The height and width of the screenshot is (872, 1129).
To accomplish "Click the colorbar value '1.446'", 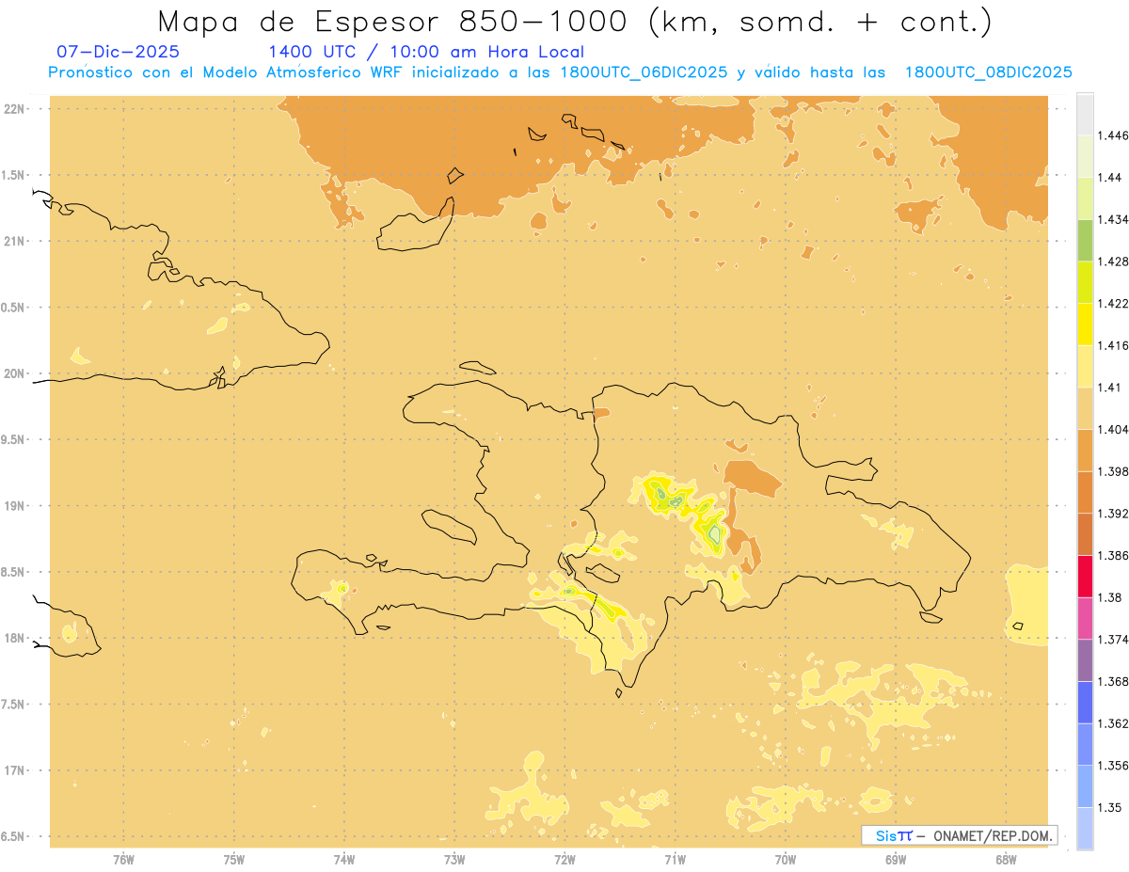I will pos(1115,135).
